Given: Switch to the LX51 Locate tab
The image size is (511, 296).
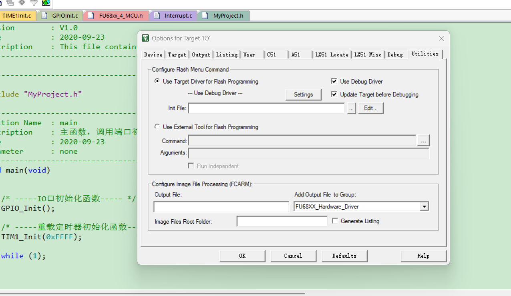Looking at the screenshot, I should click(x=332, y=54).
